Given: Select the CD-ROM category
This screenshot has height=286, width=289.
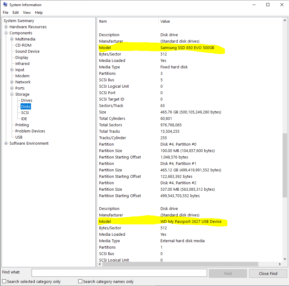Looking at the screenshot, I should pos(23,45).
